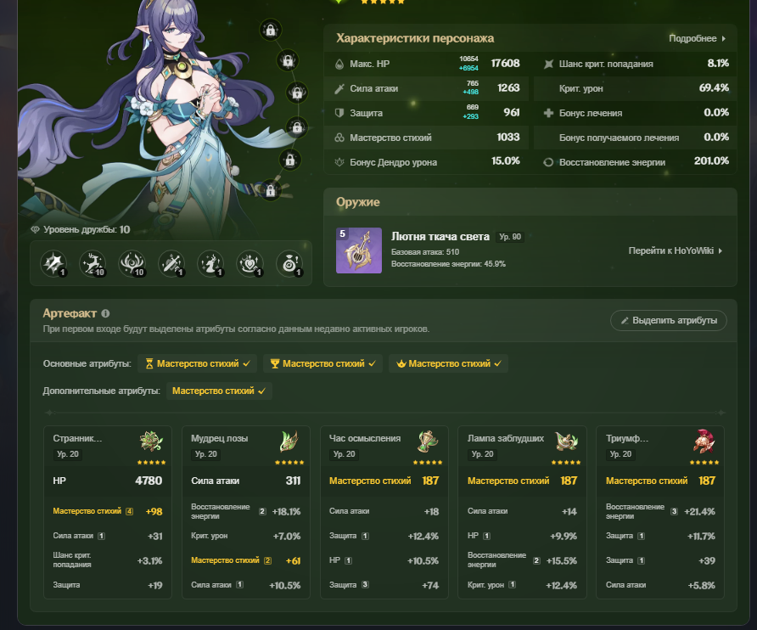This screenshot has height=630, width=757.
Task: Click the highlighted substat Мастерство стихий +61
Action: (x=246, y=561)
